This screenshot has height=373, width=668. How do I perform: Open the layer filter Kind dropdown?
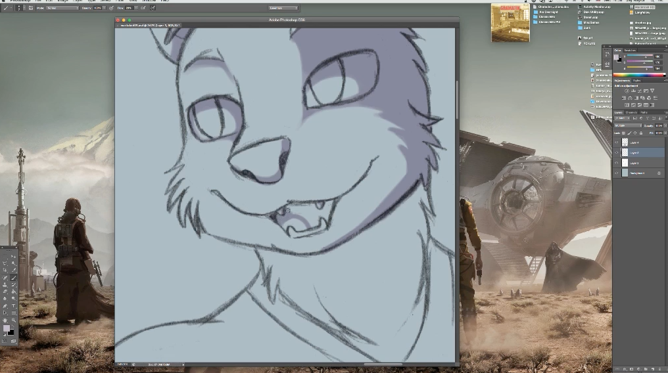tap(622, 118)
